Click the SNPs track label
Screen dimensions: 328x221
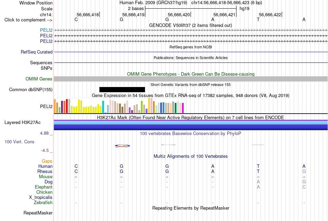point(47,68)
